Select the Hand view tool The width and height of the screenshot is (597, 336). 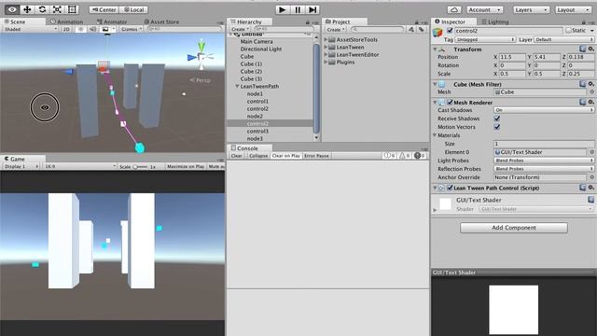[12, 9]
